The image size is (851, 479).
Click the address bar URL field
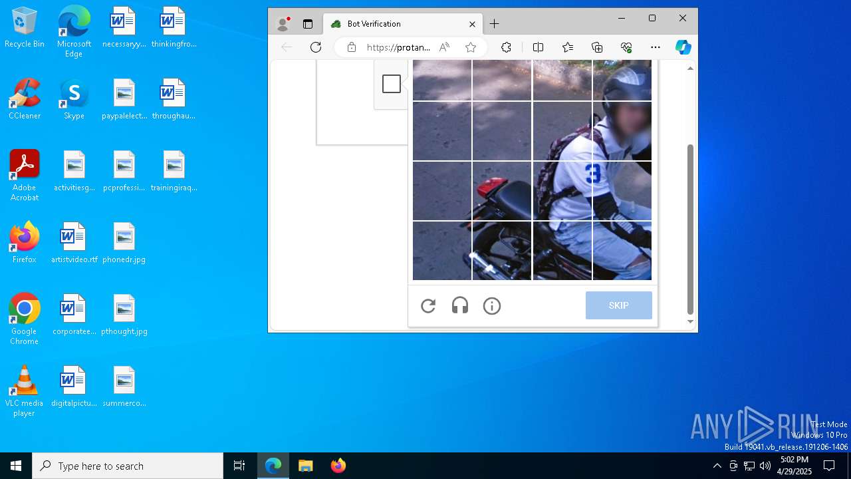(x=398, y=47)
